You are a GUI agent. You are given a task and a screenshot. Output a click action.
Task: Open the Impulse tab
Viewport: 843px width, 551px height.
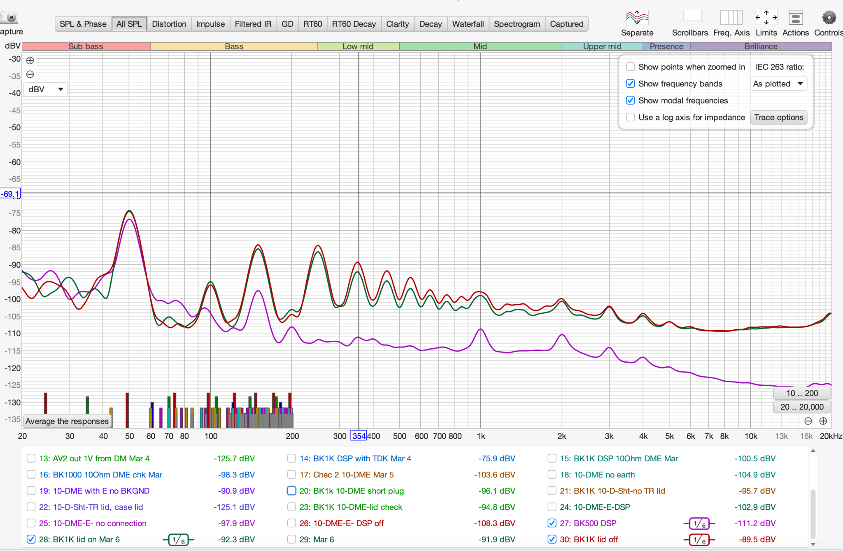click(210, 24)
